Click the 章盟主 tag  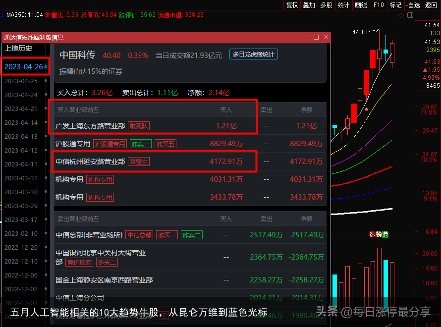(139, 162)
